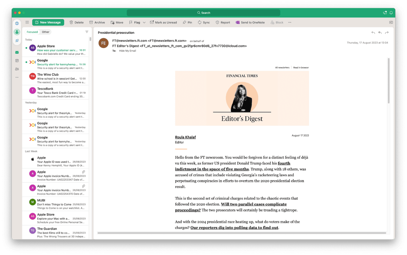Image resolution: width=407 pixels, height=255 pixels.
Task: Collapse the Last Week group header
Action: click(31, 151)
